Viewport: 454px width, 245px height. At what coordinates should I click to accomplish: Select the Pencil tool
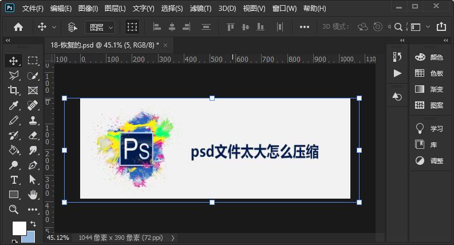click(x=13, y=120)
